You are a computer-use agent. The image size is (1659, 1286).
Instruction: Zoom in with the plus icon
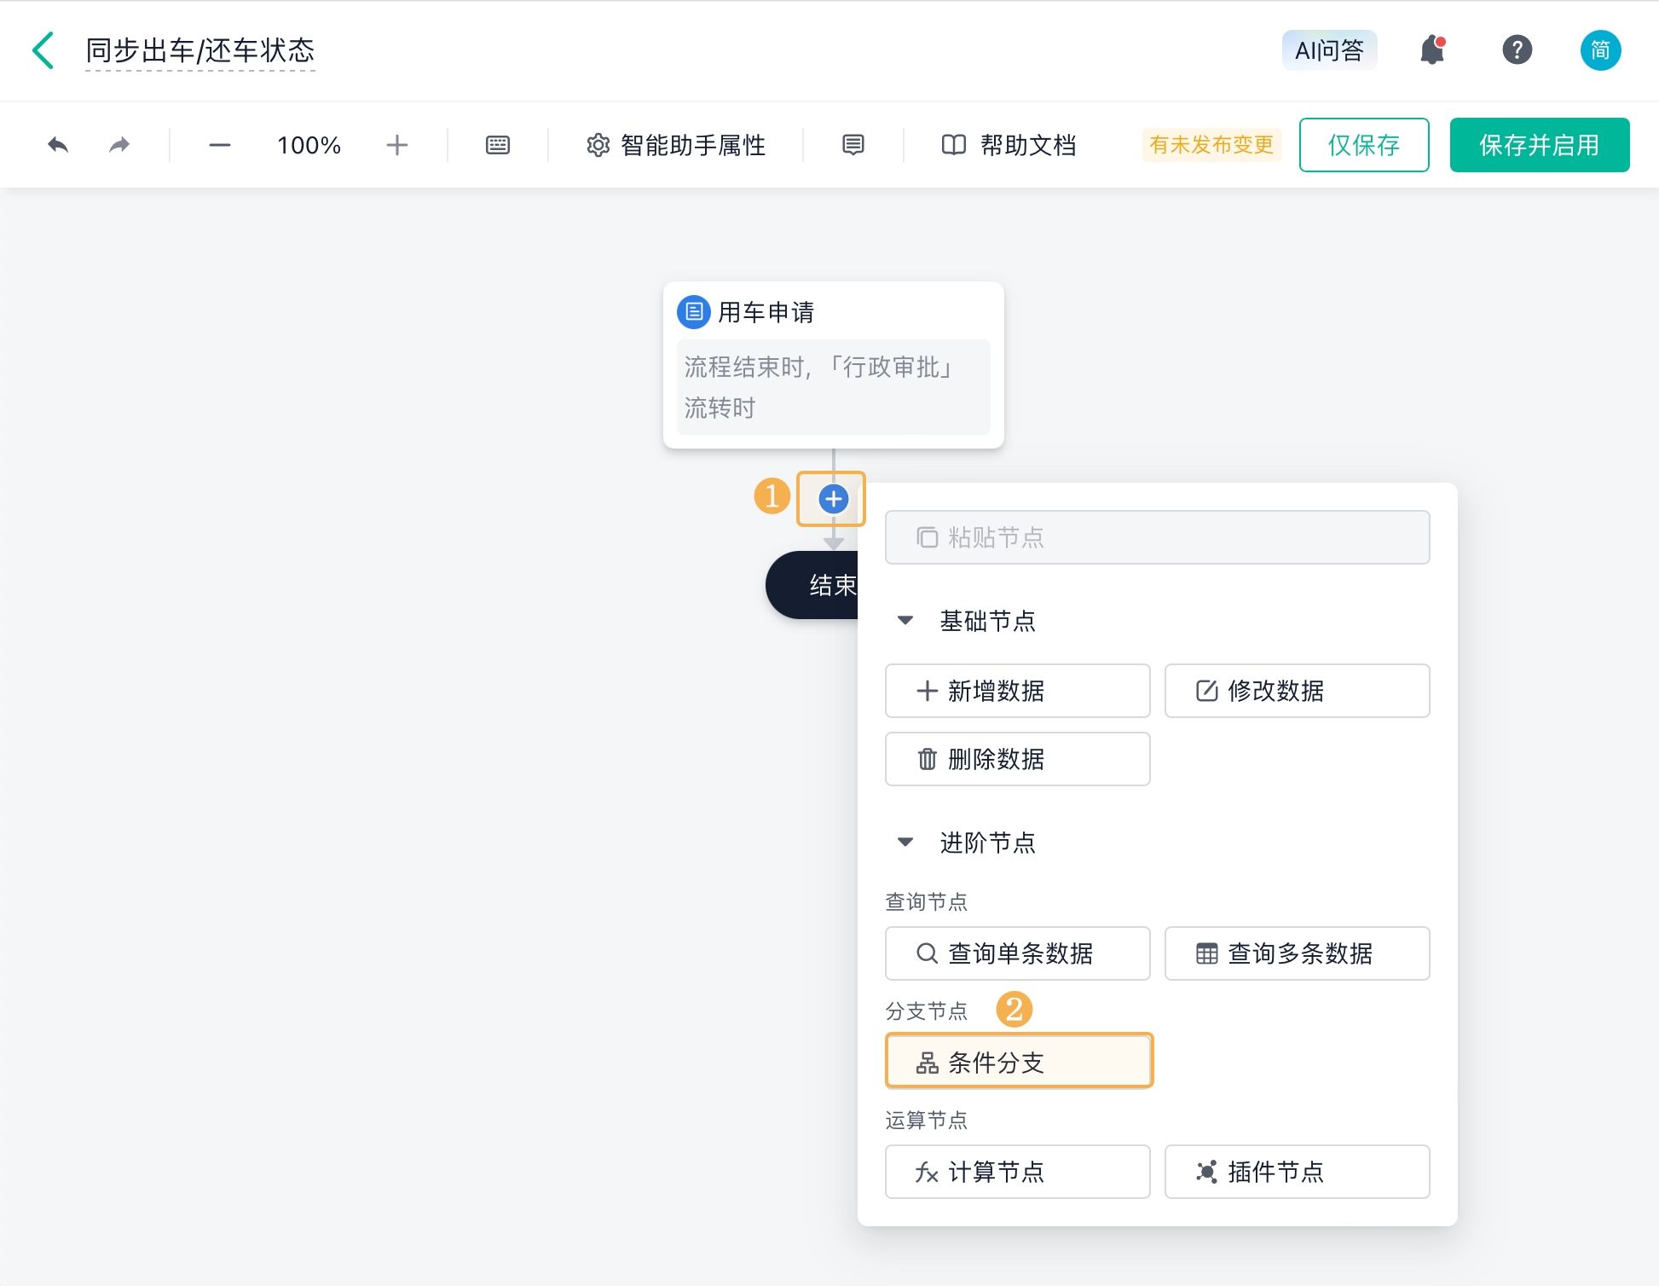click(x=396, y=145)
